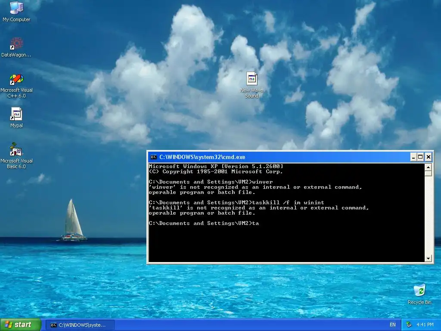
Task: Select Microsoft Visual Basic 6.0 icon
Action: point(16,156)
